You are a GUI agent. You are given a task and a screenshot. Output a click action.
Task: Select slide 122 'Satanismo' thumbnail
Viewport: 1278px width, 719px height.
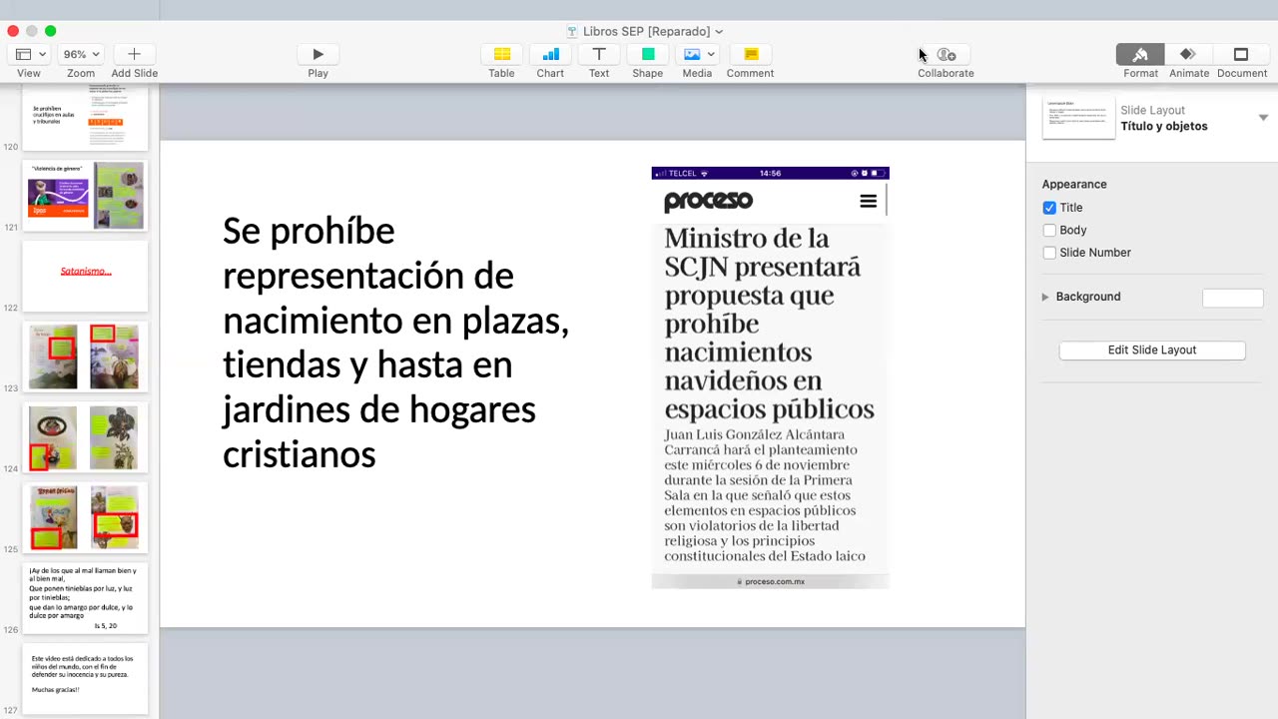[x=85, y=276]
